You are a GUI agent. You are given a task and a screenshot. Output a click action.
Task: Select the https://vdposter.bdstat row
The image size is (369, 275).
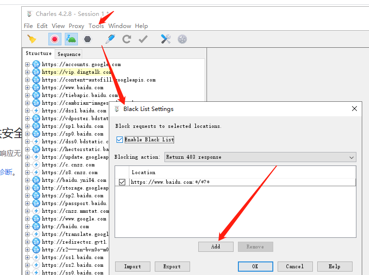coord(75,118)
